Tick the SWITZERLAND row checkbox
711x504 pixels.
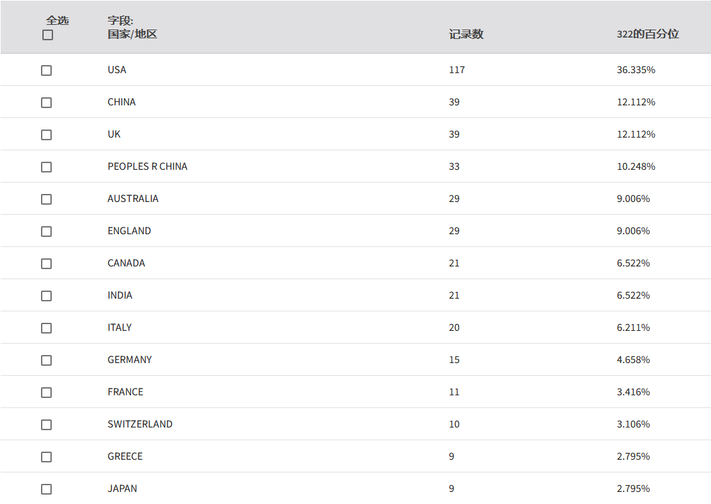click(46, 424)
